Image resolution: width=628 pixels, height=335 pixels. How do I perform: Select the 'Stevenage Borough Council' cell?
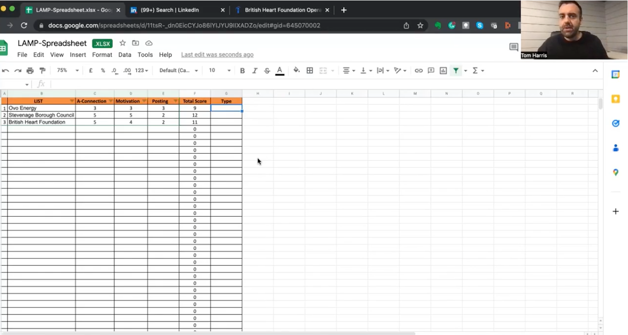[x=41, y=115]
